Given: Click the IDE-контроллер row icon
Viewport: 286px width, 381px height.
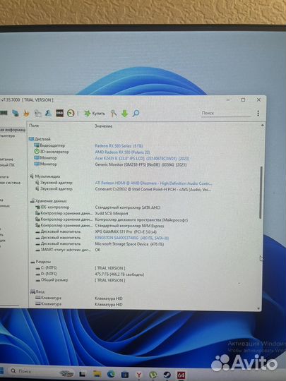Looking at the screenshot, I should pos(37,207).
